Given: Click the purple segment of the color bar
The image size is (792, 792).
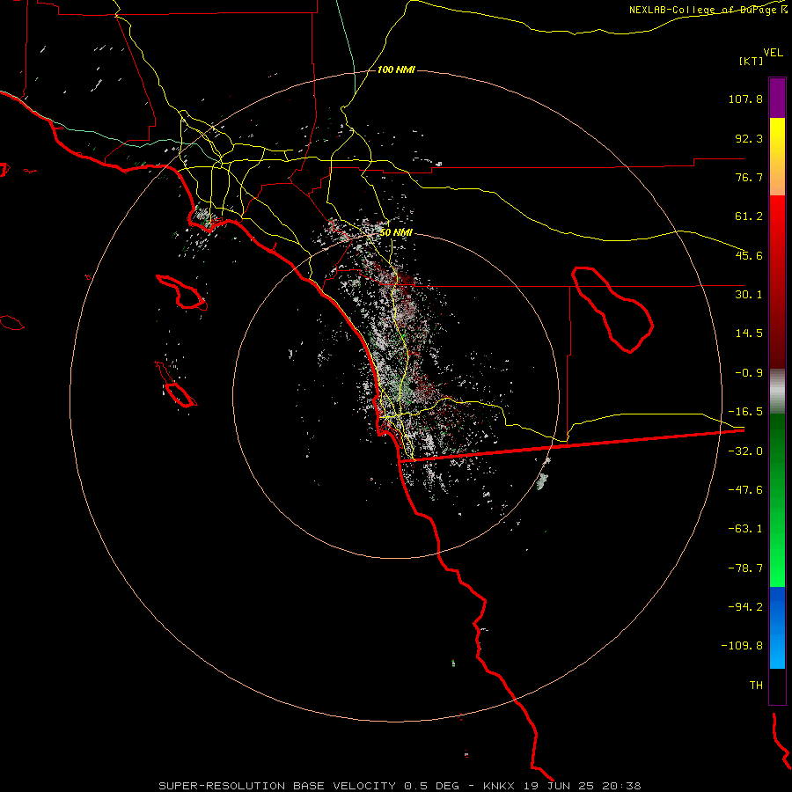Looking at the screenshot, I should pos(777,98).
